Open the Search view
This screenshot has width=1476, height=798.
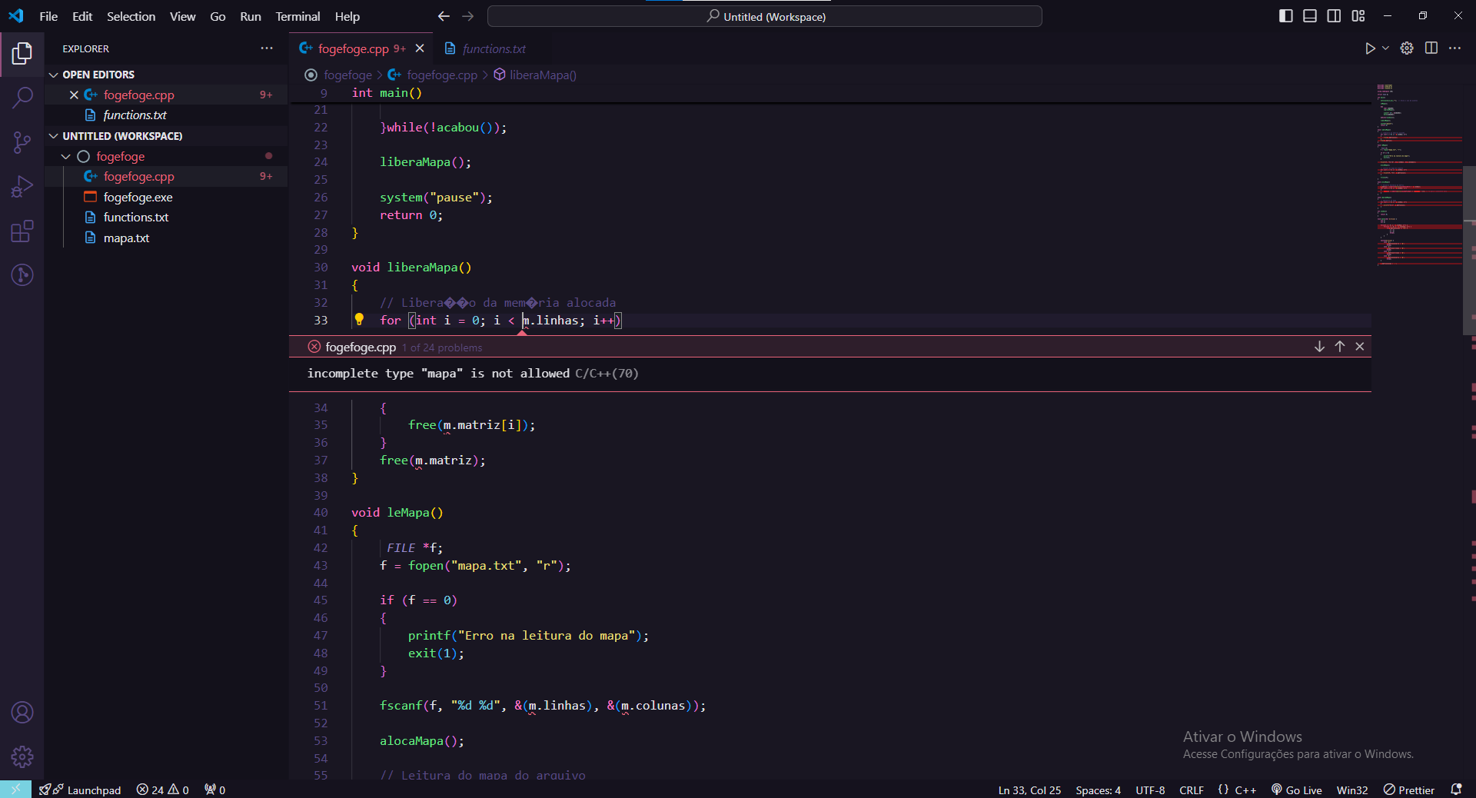coord(22,98)
